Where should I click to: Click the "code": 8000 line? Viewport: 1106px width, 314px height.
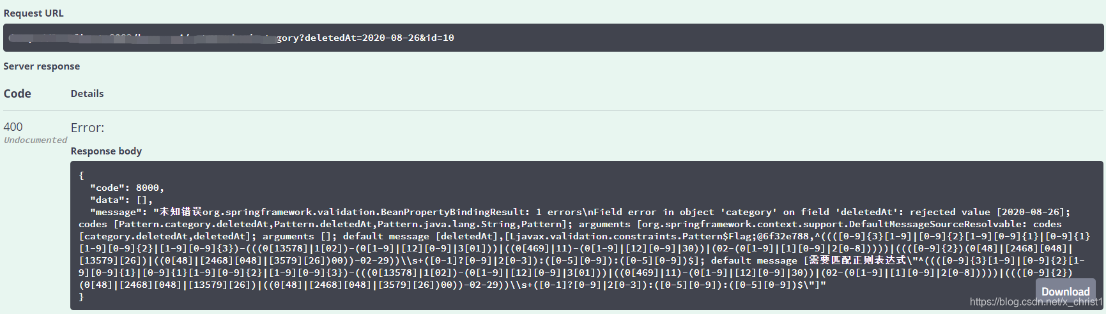(127, 188)
